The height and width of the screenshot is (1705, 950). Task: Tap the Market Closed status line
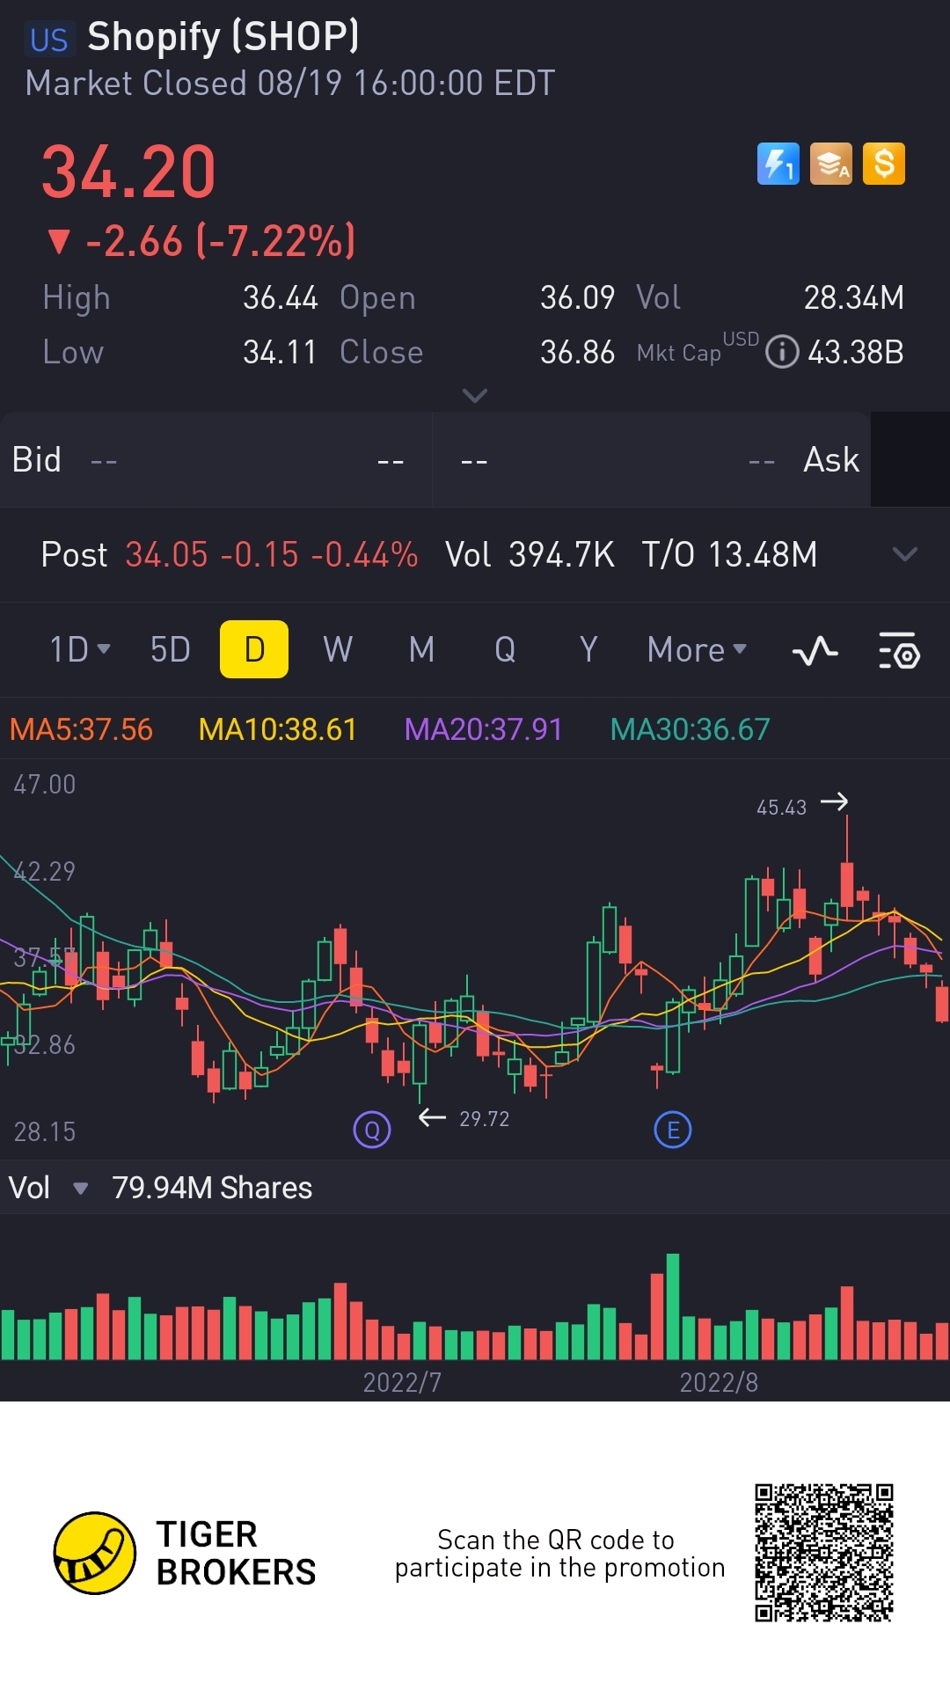(290, 84)
